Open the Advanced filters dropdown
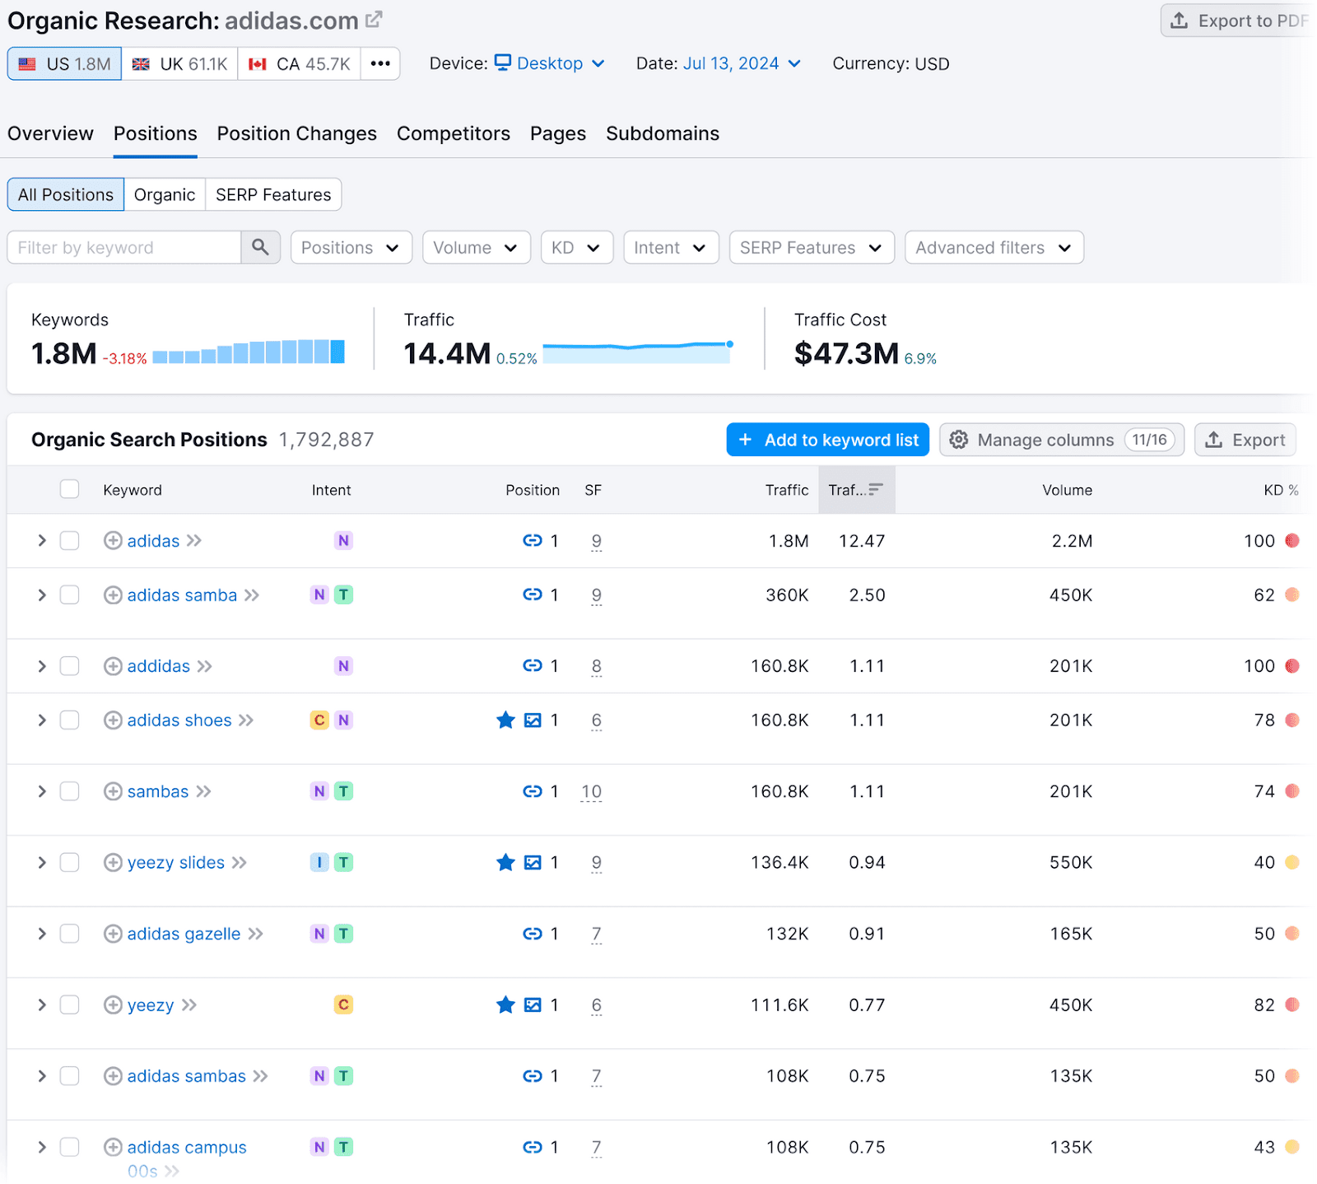Image resolution: width=1317 pixels, height=1184 pixels. coord(993,247)
